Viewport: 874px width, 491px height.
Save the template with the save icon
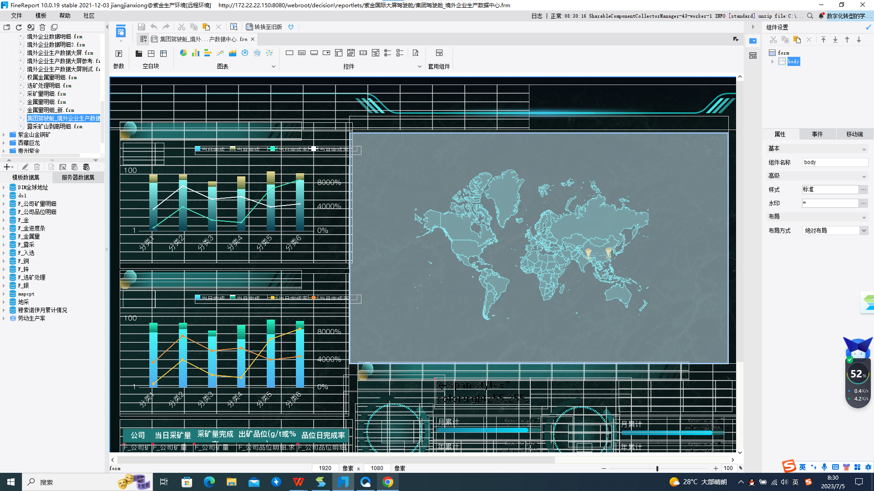click(x=142, y=27)
